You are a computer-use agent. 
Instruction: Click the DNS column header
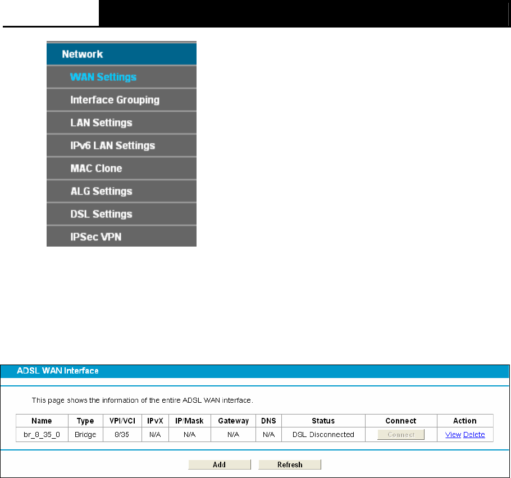tap(268, 421)
